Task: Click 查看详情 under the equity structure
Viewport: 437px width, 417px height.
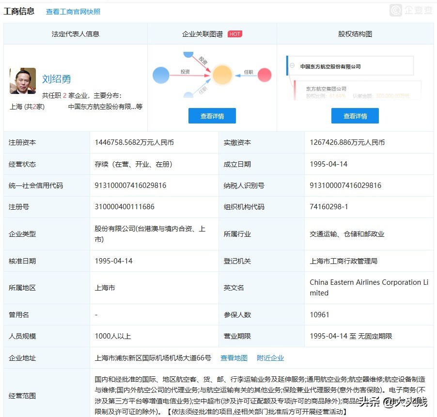Action: coord(357,116)
